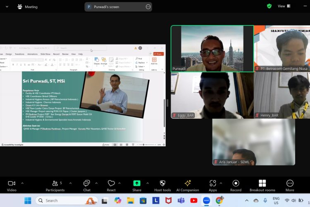
Task: Click the green Share screen icon
Action: 137,183
